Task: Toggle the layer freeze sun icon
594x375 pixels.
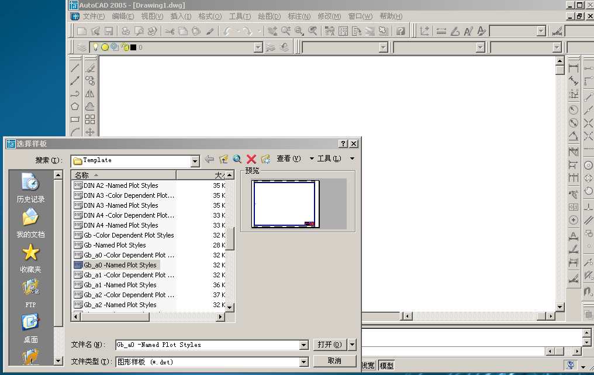Action: point(105,47)
